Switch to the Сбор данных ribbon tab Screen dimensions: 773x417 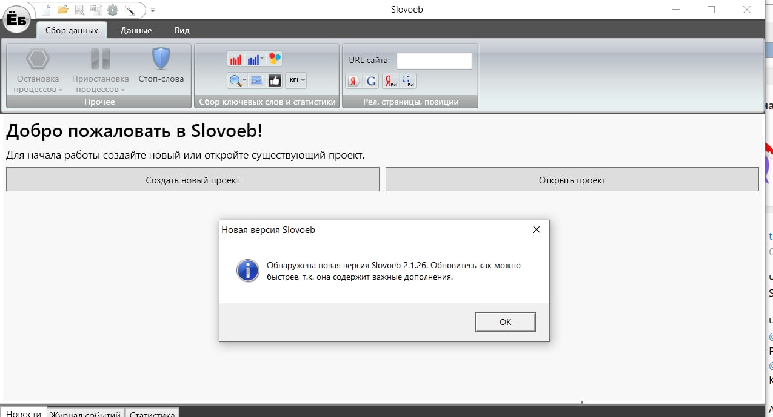pos(72,30)
